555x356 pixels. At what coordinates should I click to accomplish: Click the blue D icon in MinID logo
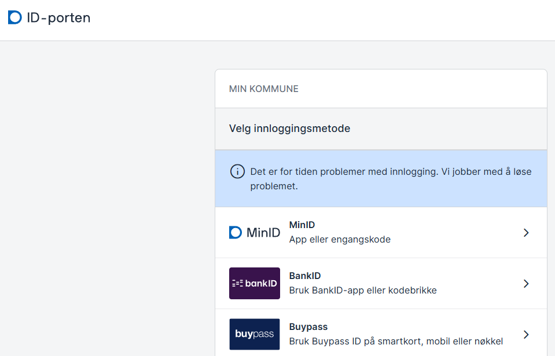(236, 233)
